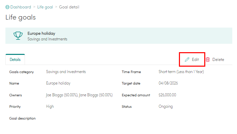Click the Delete button label
This screenshot has width=237, height=134.
coord(218,60)
